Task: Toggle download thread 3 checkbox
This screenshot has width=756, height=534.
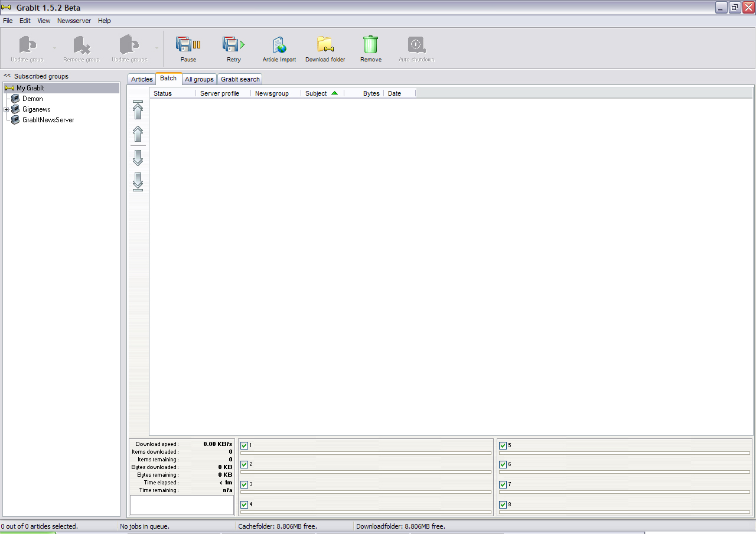Action: click(245, 485)
